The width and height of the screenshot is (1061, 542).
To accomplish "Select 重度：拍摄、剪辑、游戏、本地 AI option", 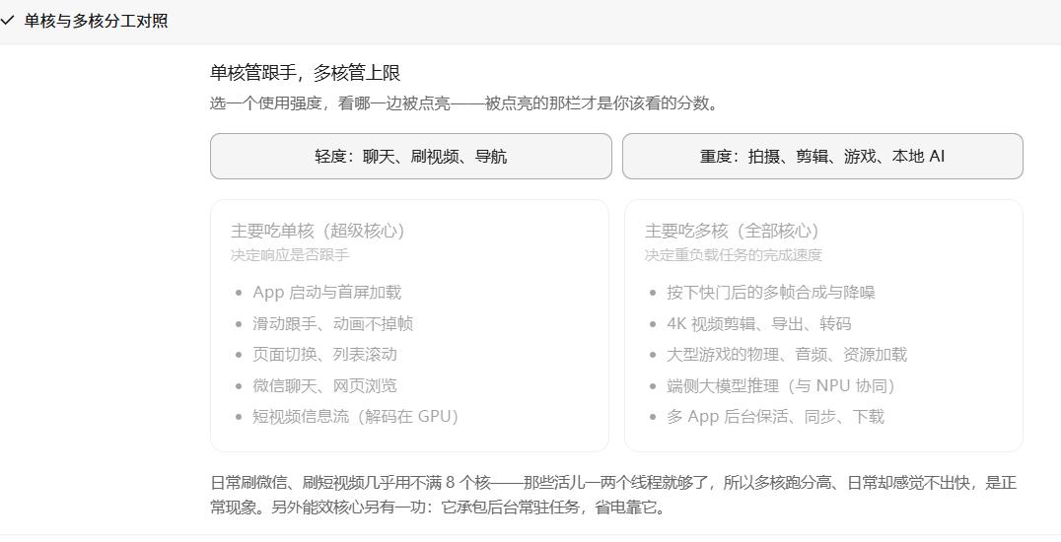I will click(822, 157).
